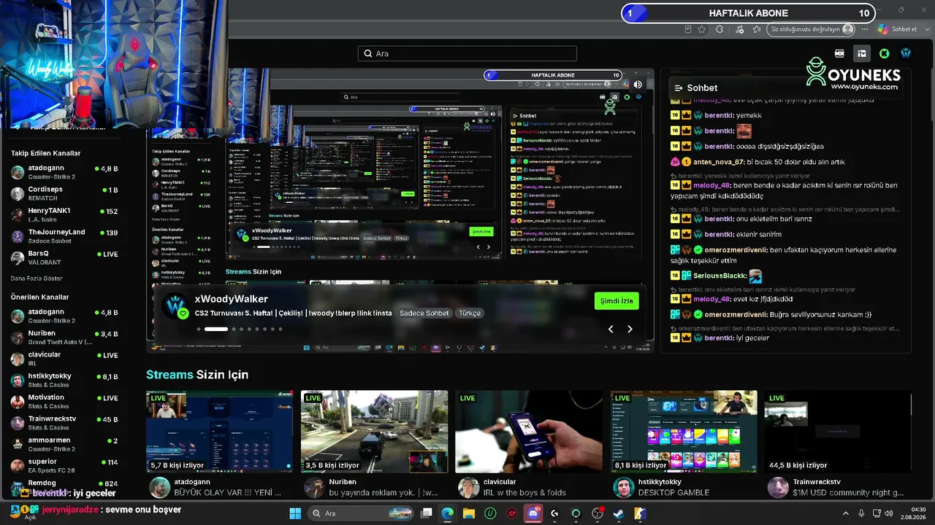This screenshot has width=935, height=525.
Task: Click the xWoodyWalker channel avatar in banner
Action: [176, 306]
